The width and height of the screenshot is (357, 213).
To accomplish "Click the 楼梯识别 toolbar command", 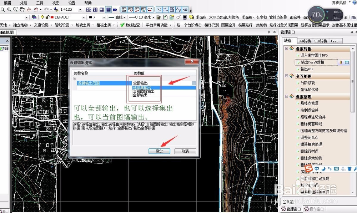I will (211, 25).
